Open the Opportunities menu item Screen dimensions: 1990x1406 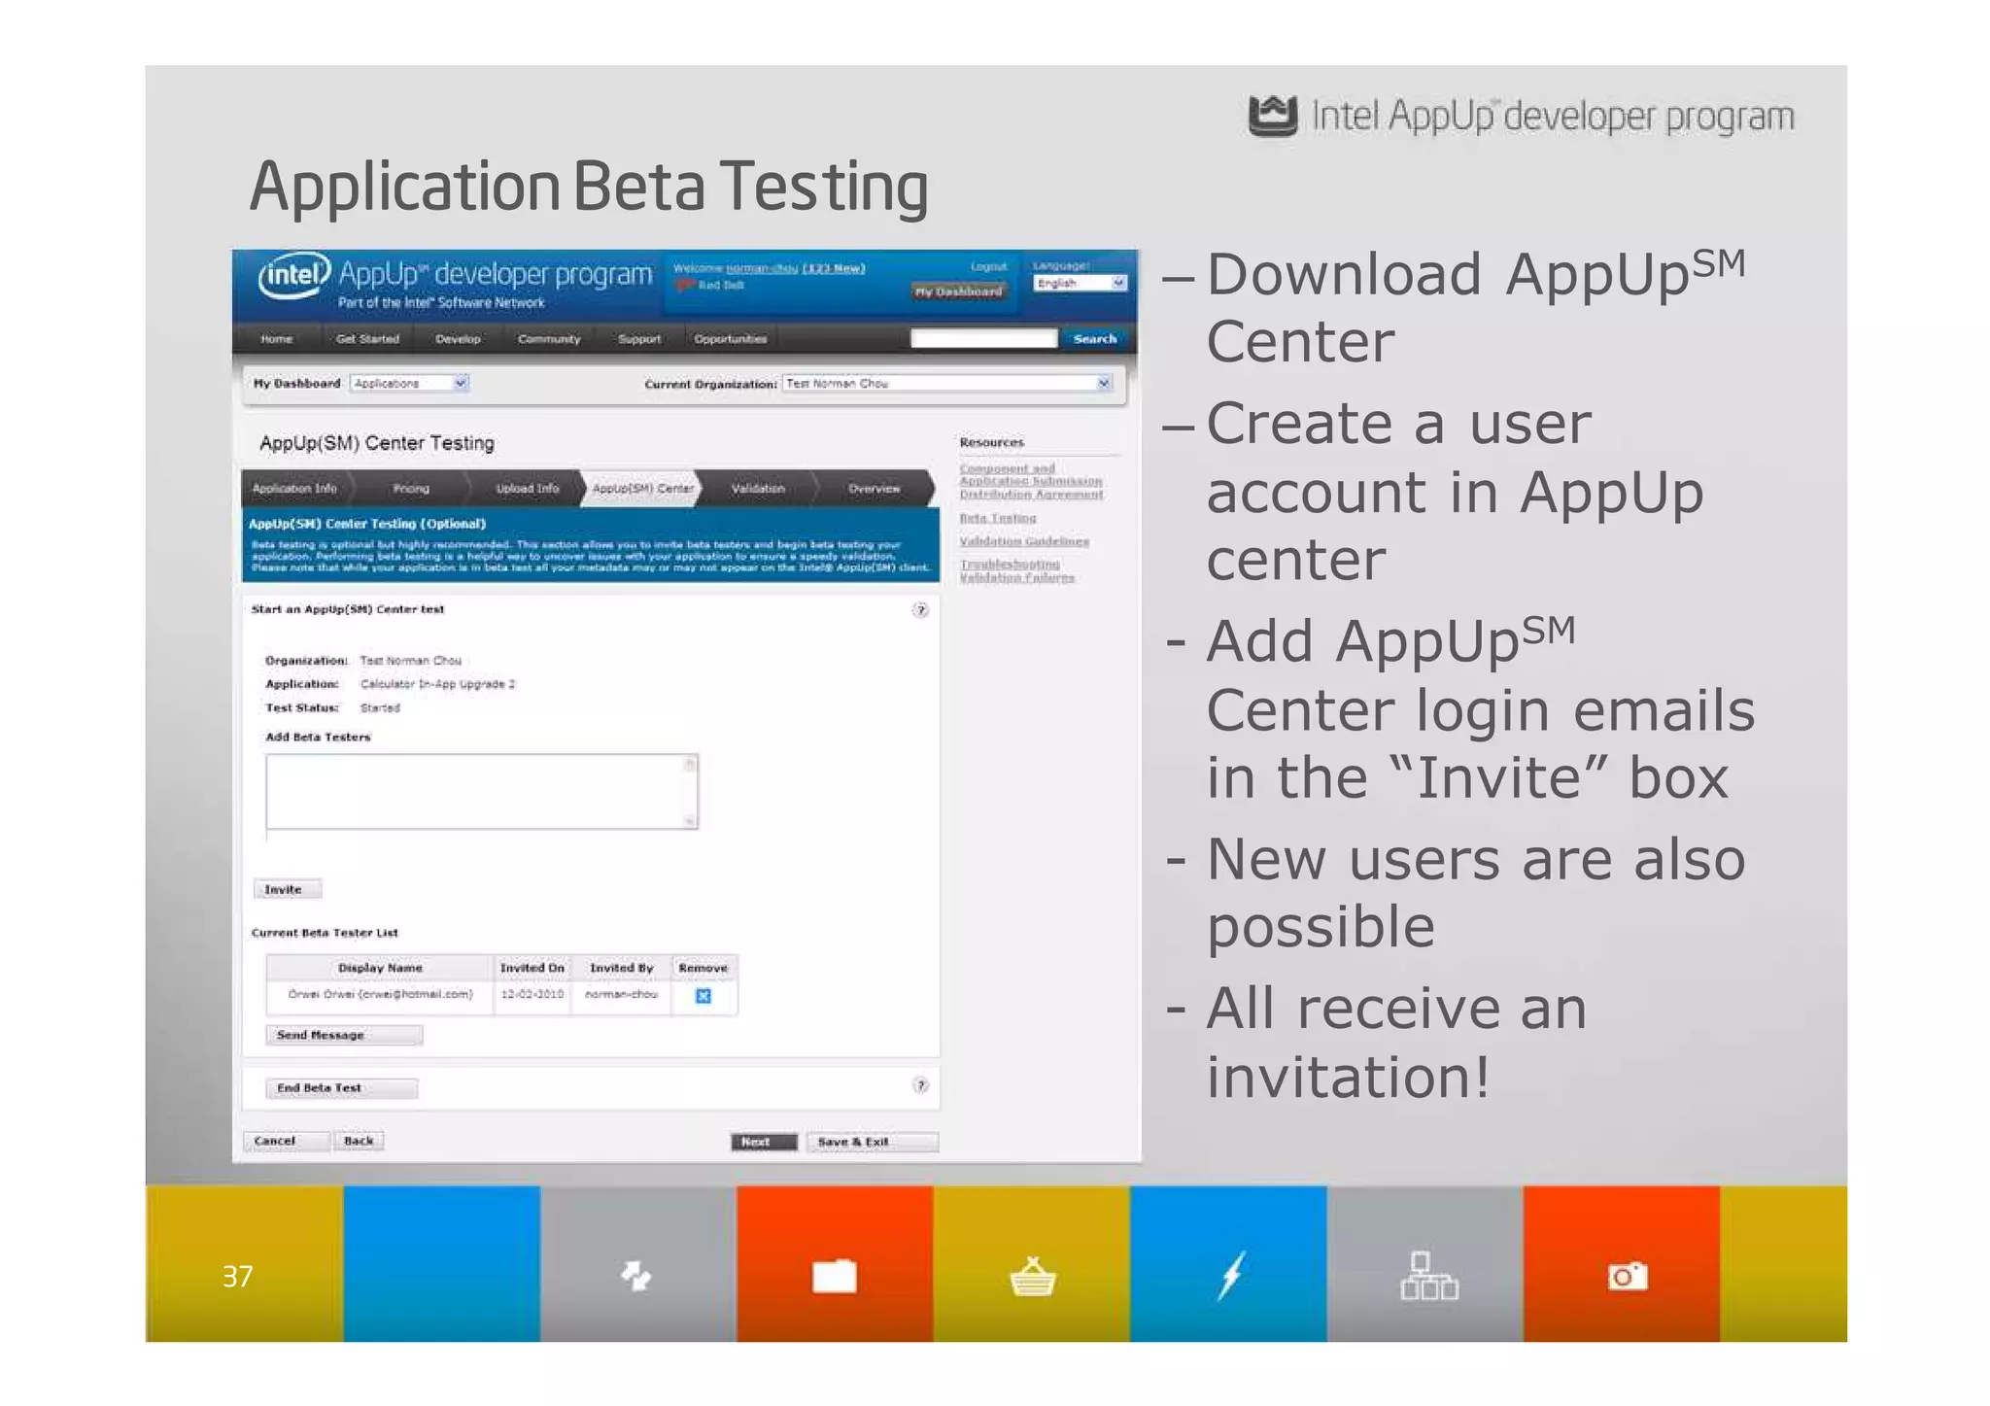(x=731, y=339)
